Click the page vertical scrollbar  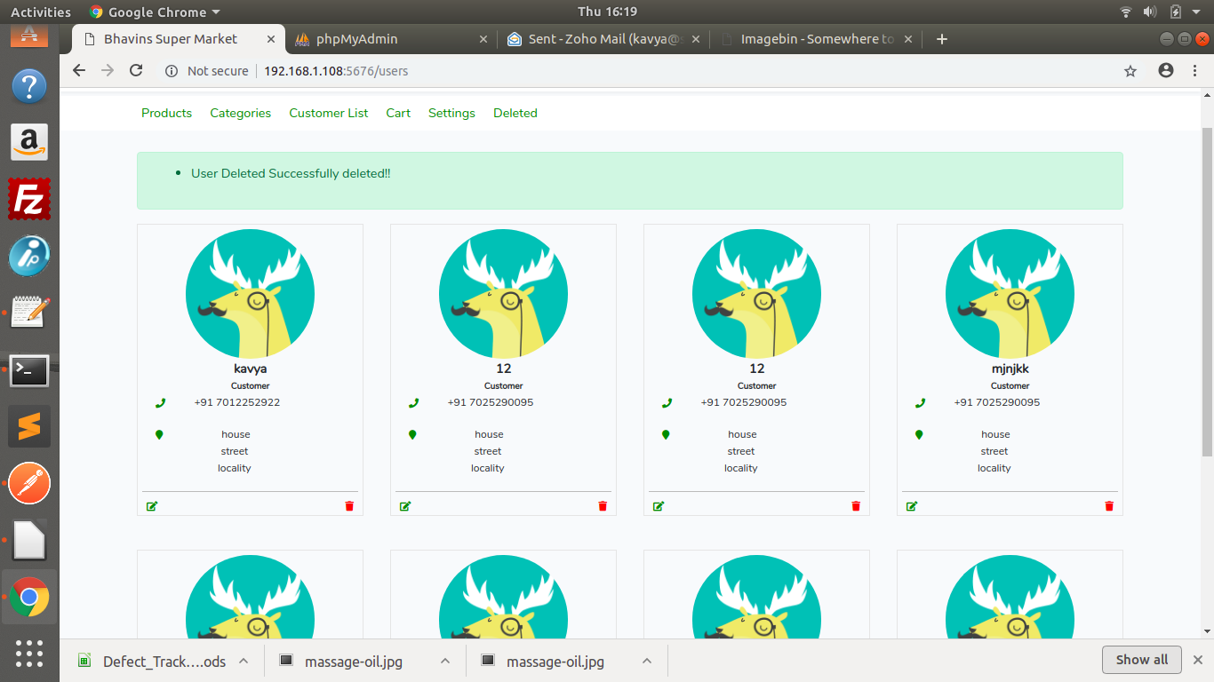point(1207,293)
